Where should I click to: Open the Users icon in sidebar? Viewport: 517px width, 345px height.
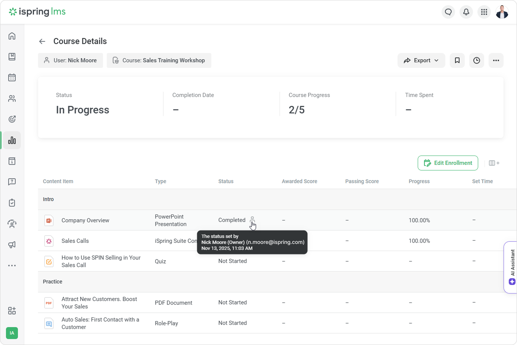(12, 98)
